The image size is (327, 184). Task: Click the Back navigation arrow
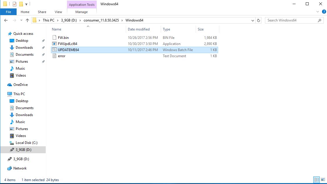(x=6, y=20)
